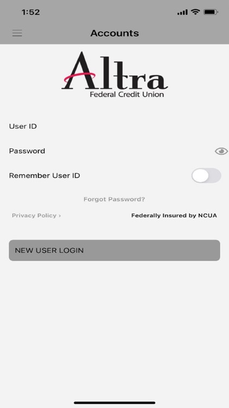Image resolution: width=229 pixels, height=408 pixels.
Task: Tap the cellular signal bars icon
Action: point(182,12)
